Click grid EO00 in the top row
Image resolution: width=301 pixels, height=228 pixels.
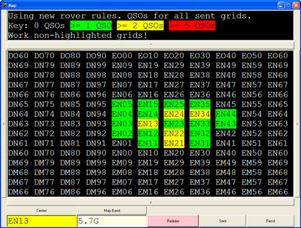click(122, 56)
